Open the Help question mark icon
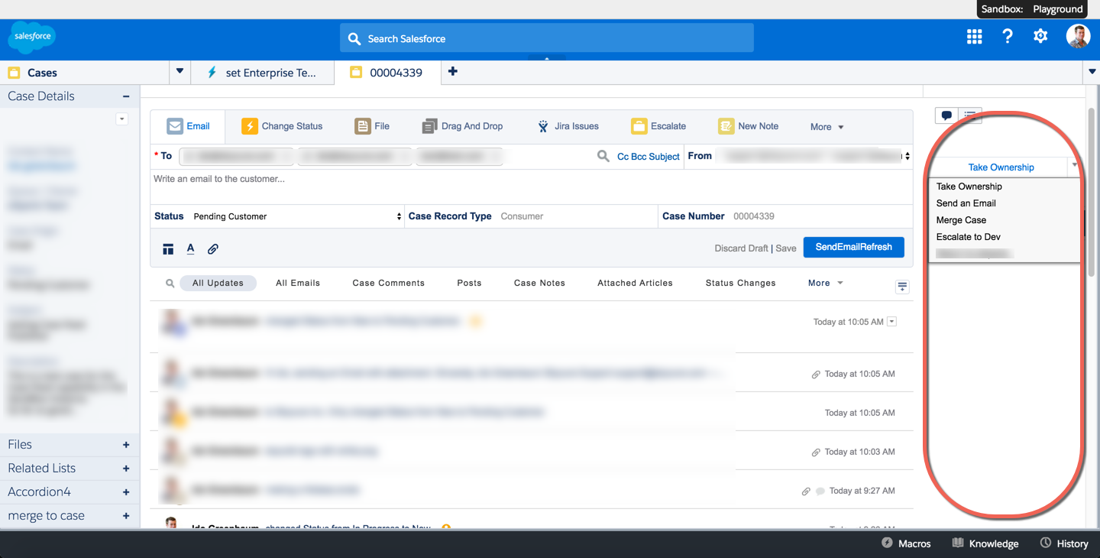Screen dimensions: 1100x558 pos(1008,36)
